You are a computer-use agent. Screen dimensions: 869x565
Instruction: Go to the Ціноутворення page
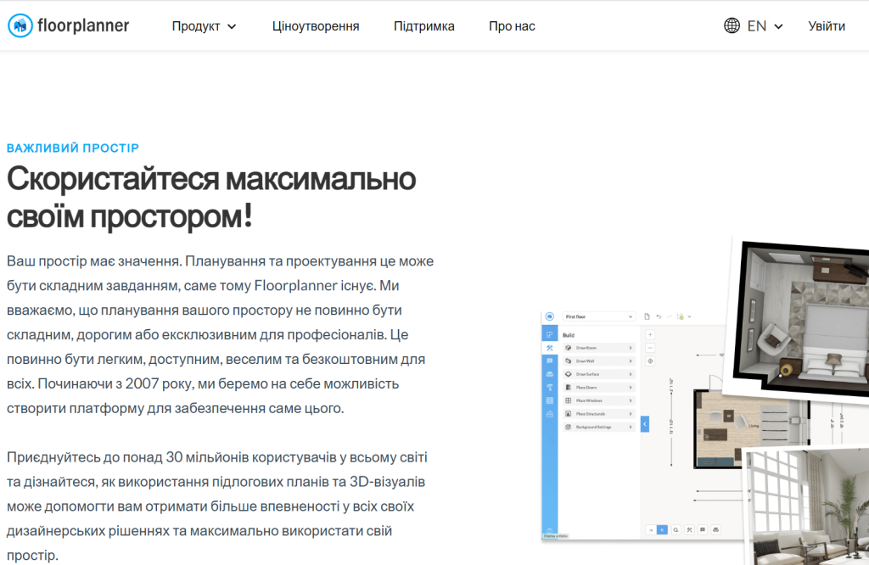coord(316,26)
